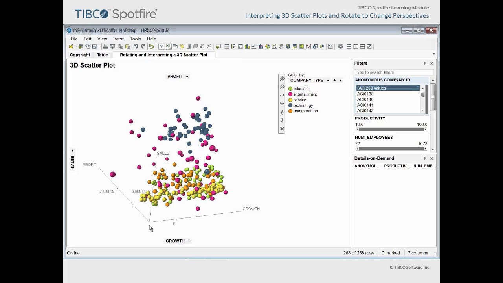Image resolution: width=503 pixels, height=283 pixels.
Task: Open the File menu
Action: (x=74, y=39)
